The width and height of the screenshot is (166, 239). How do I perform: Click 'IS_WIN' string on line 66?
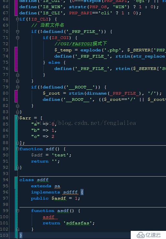51,7
